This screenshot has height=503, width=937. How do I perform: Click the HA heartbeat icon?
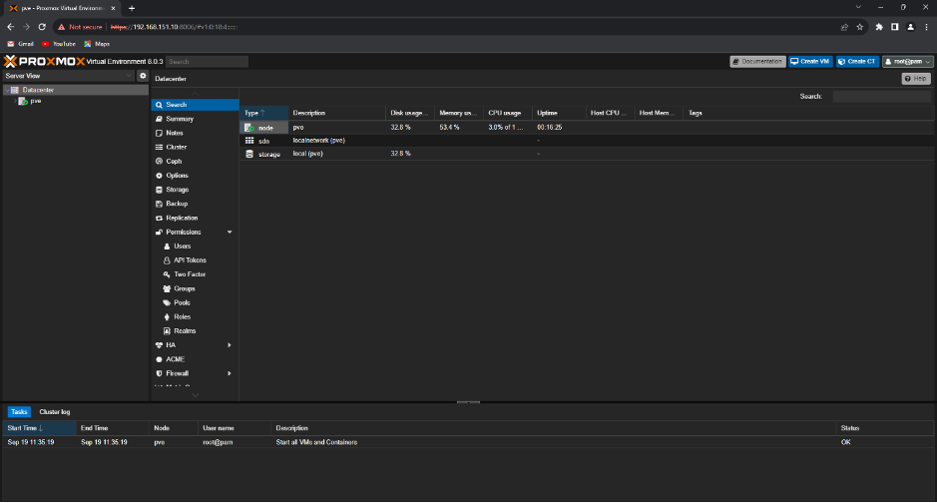pos(159,345)
